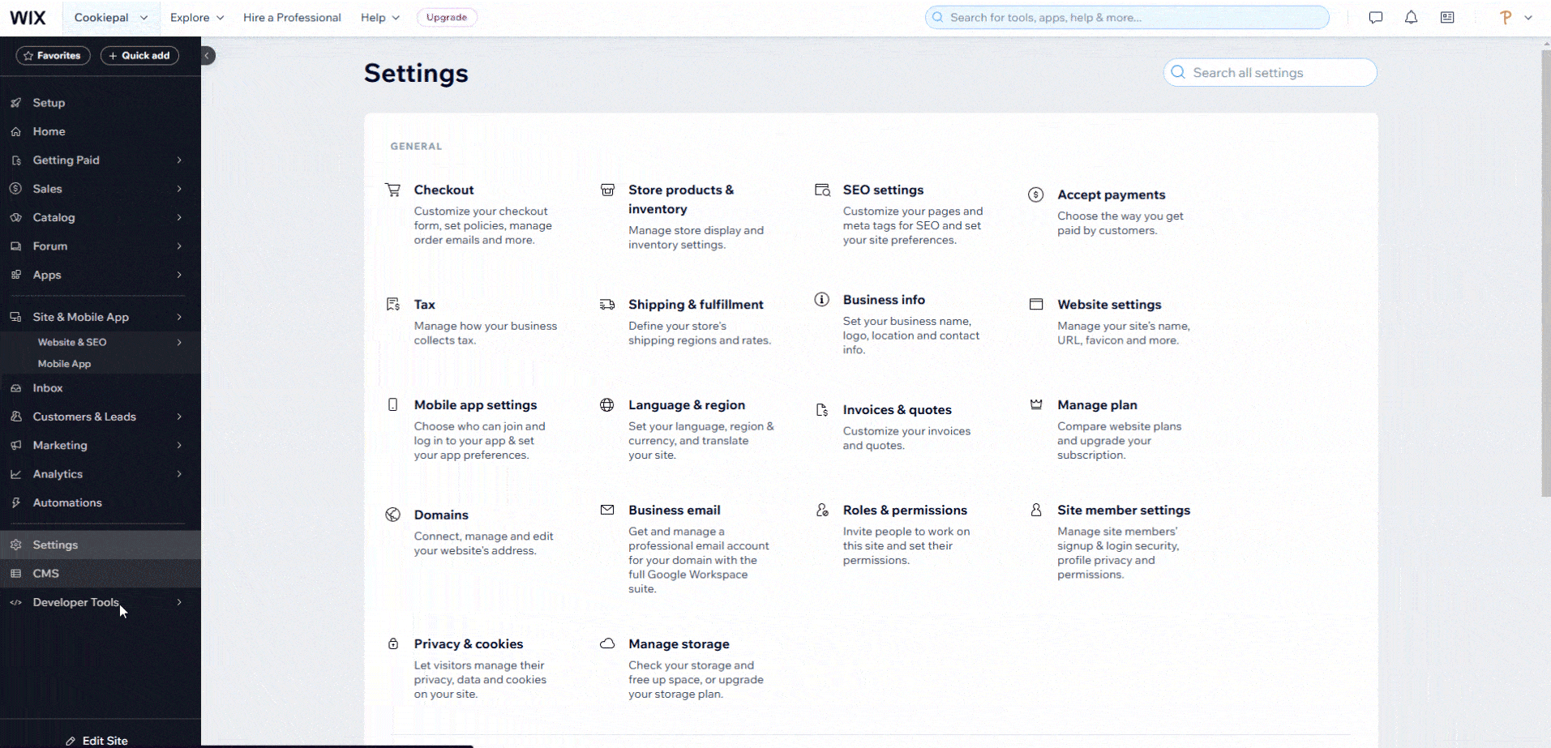Click the chat messages icon in header
Viewport: 1551px width, 748px height.
1375,18
